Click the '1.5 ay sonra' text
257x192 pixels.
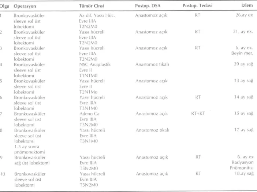tap(27, 147)
